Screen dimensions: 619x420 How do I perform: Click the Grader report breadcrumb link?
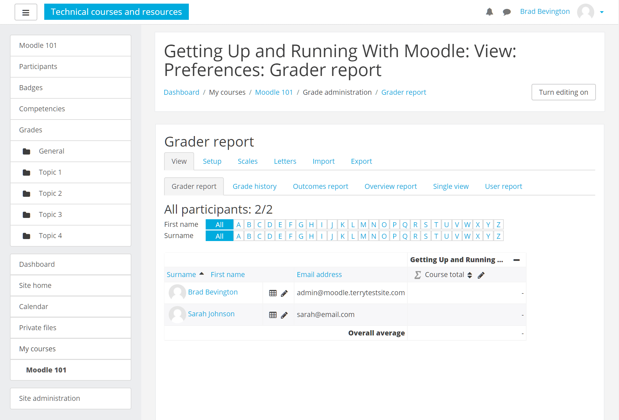pyautogui.click(x=403, y=92)
